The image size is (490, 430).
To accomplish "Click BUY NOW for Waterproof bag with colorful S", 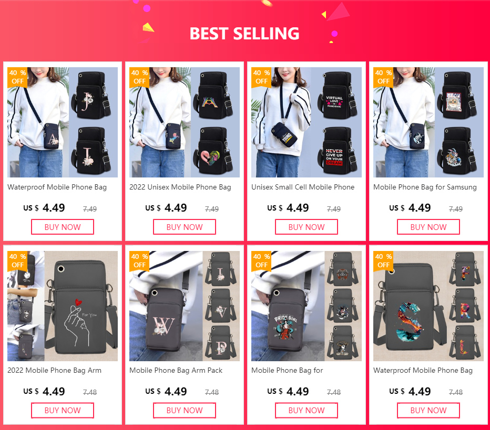I will 428,411.
